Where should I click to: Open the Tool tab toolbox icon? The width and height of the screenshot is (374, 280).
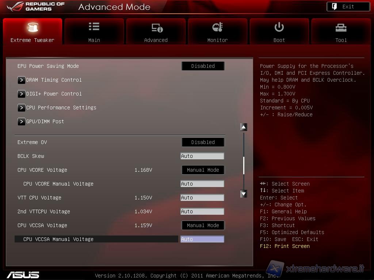tap(341, 28)
